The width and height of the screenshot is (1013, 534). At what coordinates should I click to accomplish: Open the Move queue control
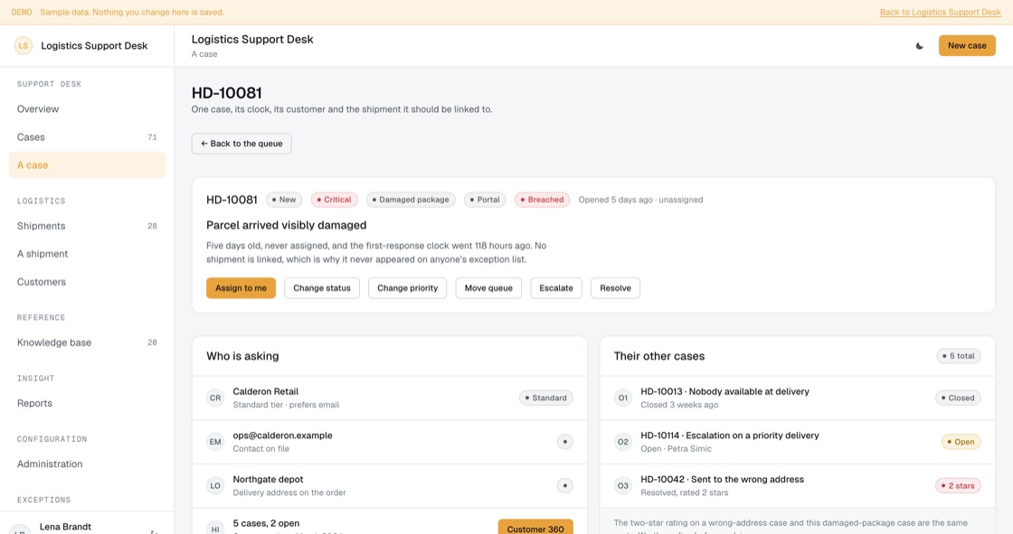click(x=488, y=288)
